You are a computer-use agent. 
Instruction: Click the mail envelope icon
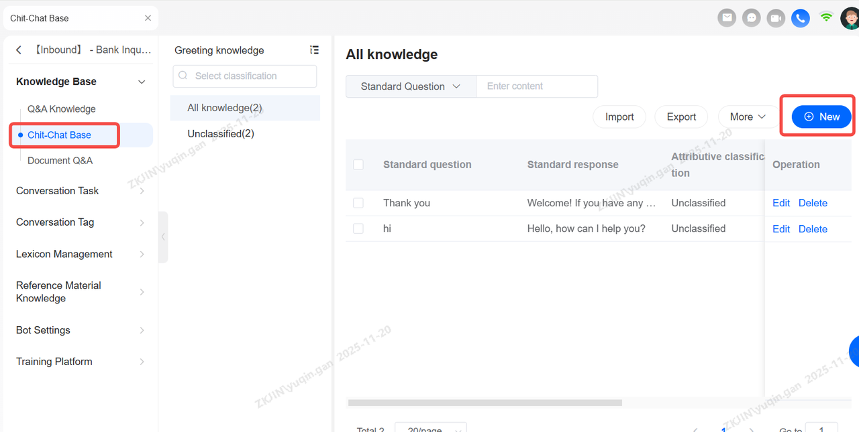pos(727,18)
